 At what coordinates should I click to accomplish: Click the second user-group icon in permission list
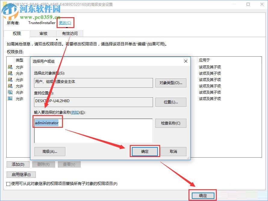point(10,73)
